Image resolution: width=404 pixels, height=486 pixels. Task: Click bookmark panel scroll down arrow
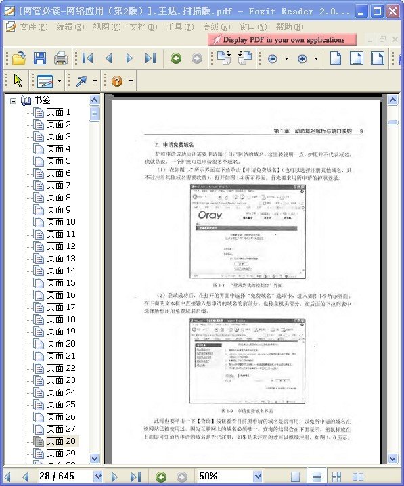[x=94, y=458]
